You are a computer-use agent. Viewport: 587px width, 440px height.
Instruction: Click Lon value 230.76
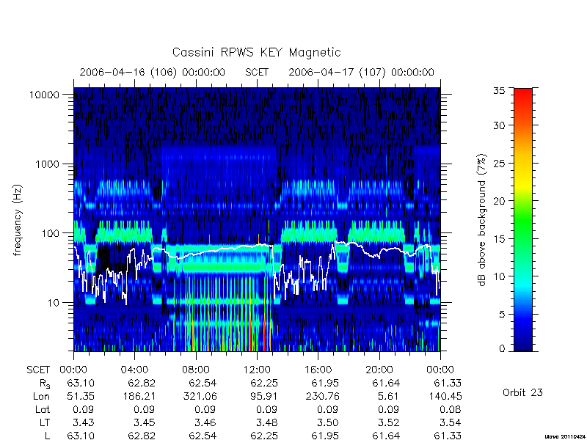[x=322, y=396]
